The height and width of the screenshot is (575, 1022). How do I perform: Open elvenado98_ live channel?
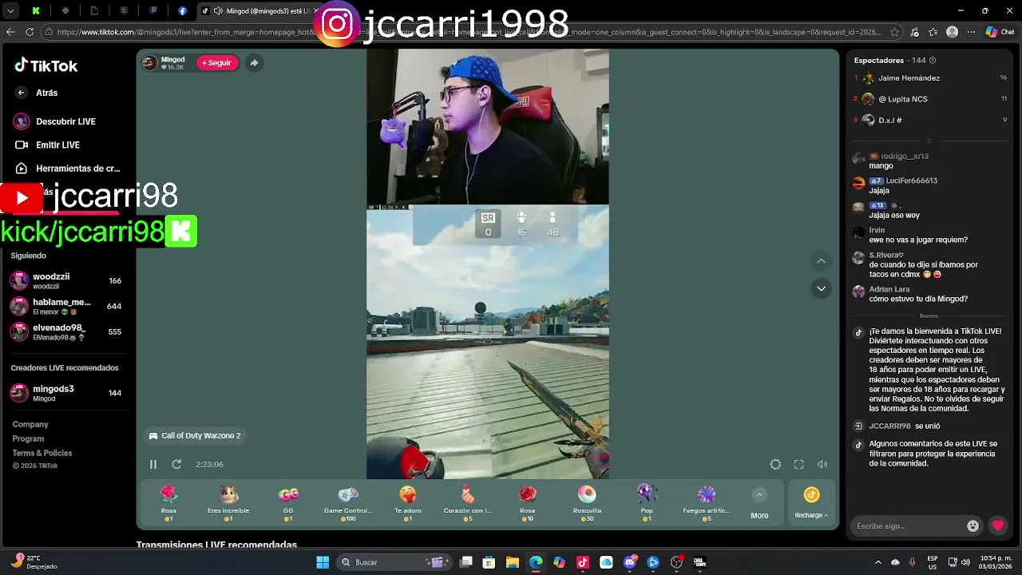coord(65,331)
